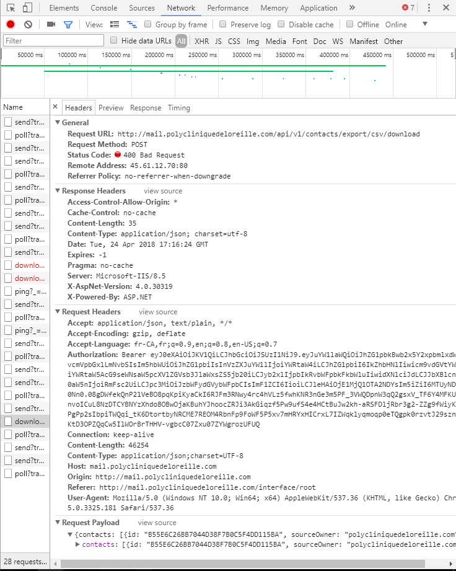Toggle the device toolbar icon
The height and width of the screenshot is (571, 456).
point(27,8)
